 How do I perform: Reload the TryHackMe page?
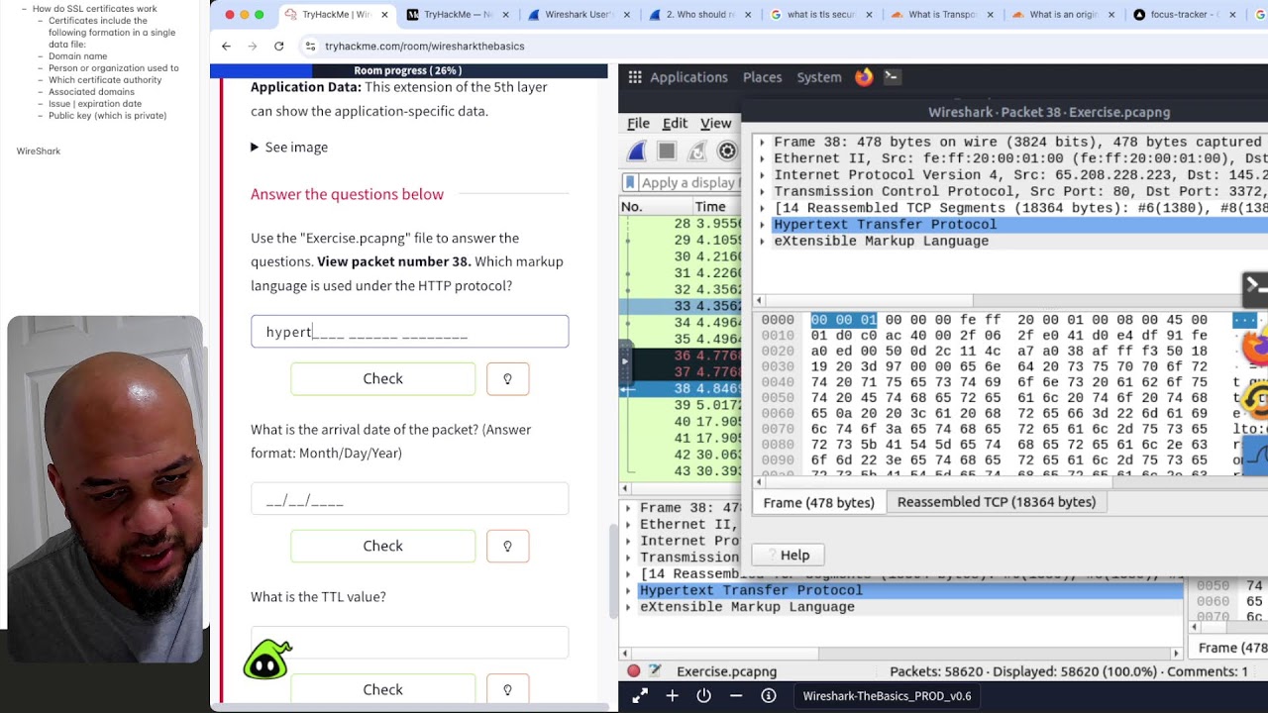(x=278, y=46)
